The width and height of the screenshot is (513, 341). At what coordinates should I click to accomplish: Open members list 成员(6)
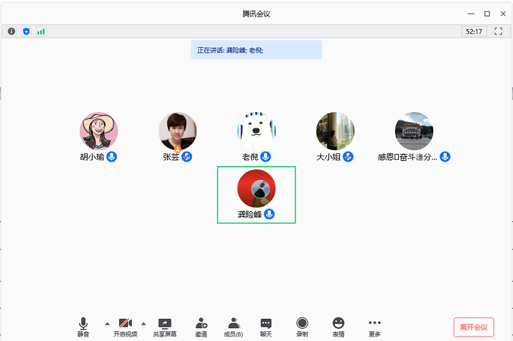pyautogui.click(x=233, y=327)
